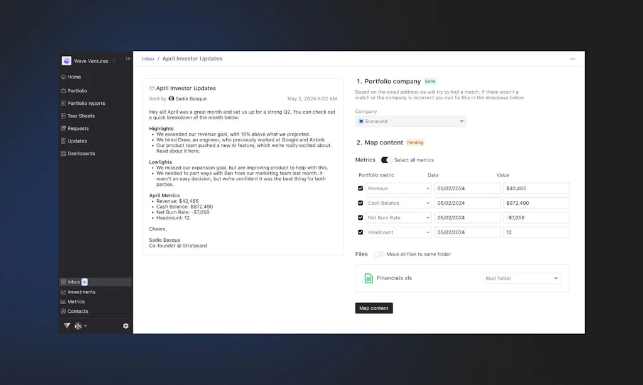Uncheck the Revenue metric checkbox

coord(360,188)
